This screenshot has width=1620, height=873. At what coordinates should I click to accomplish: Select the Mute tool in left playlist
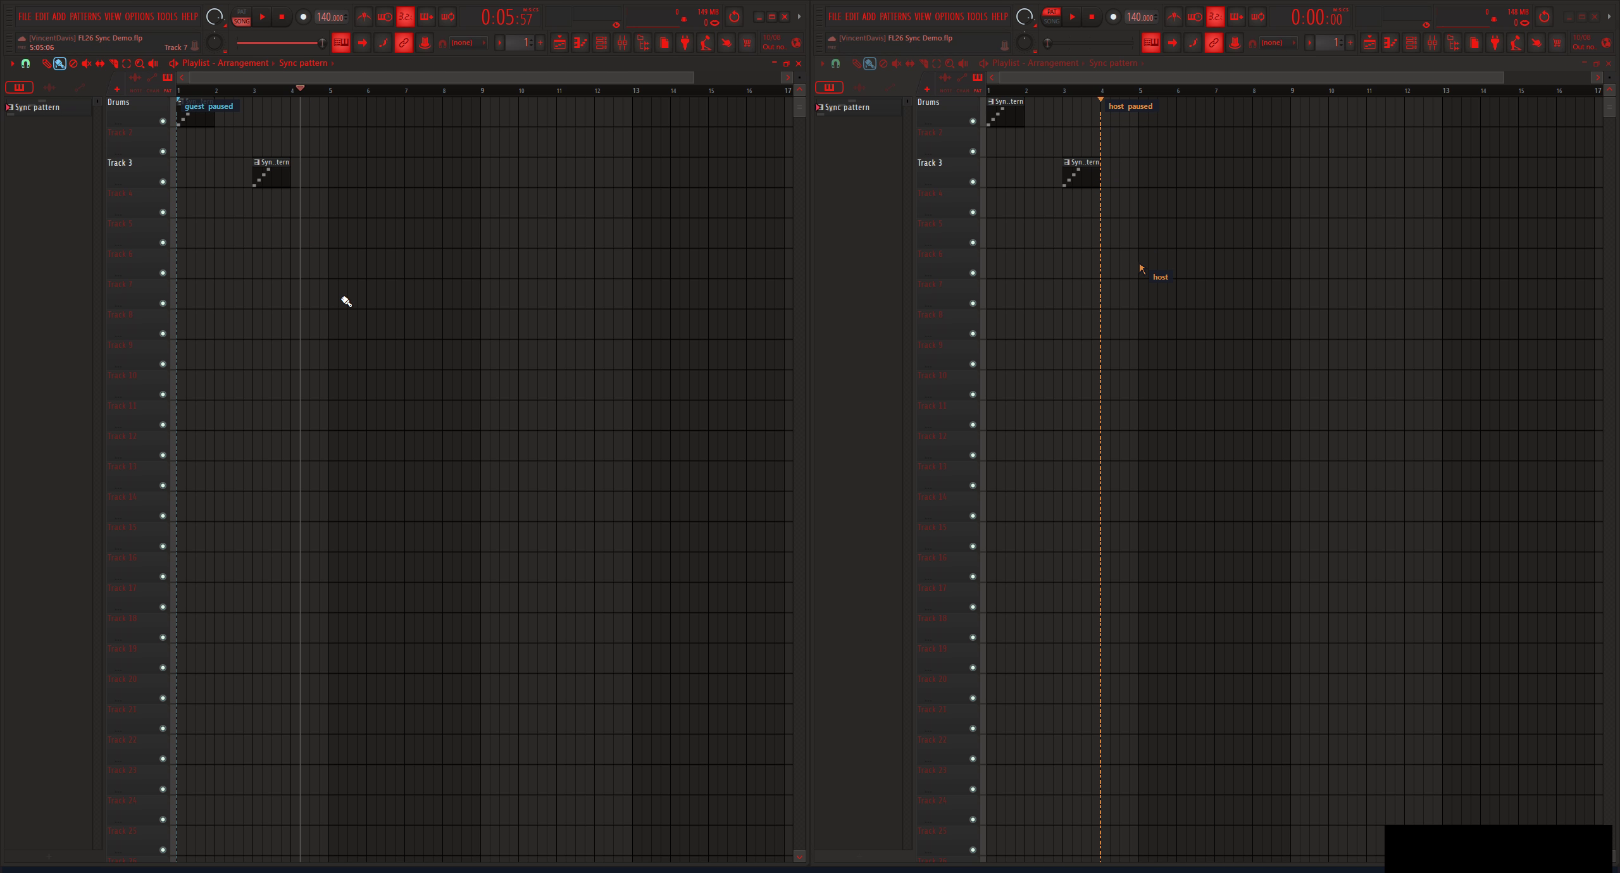pyautogui.click(x=87, y=63)
